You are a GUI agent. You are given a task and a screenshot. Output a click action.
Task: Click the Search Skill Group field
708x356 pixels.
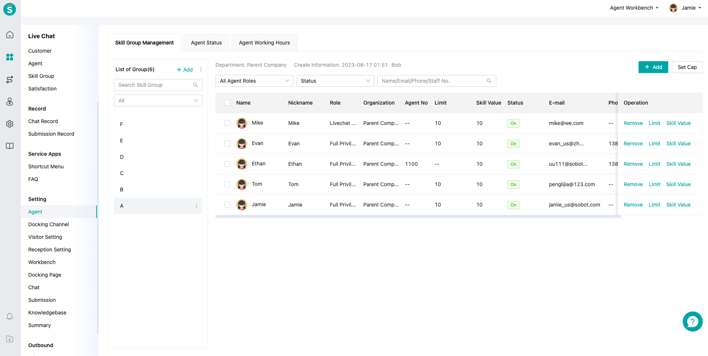158,85
